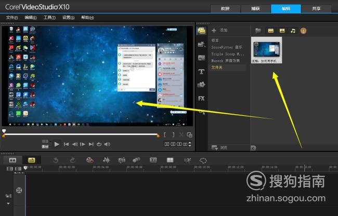Open the 文件(F) menu

(11, 18)
